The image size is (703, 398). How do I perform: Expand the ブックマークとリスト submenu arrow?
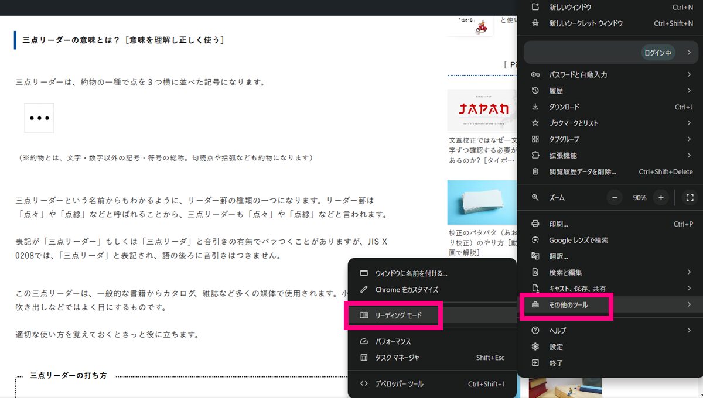click(x=689, y=123)
